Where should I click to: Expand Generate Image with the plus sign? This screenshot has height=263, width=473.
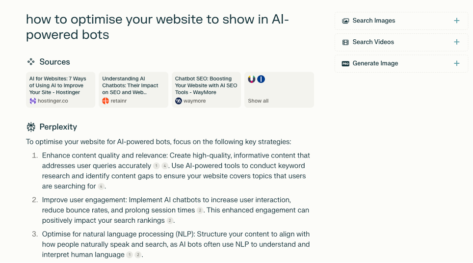pyautogui.click(x=457, y=63)
